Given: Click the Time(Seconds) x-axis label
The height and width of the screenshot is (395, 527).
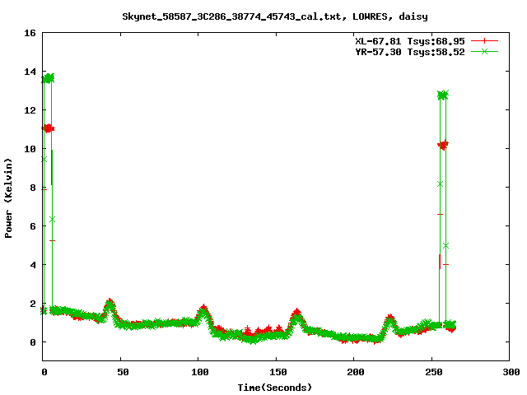Looking at the screenshot, I should 275,388.
